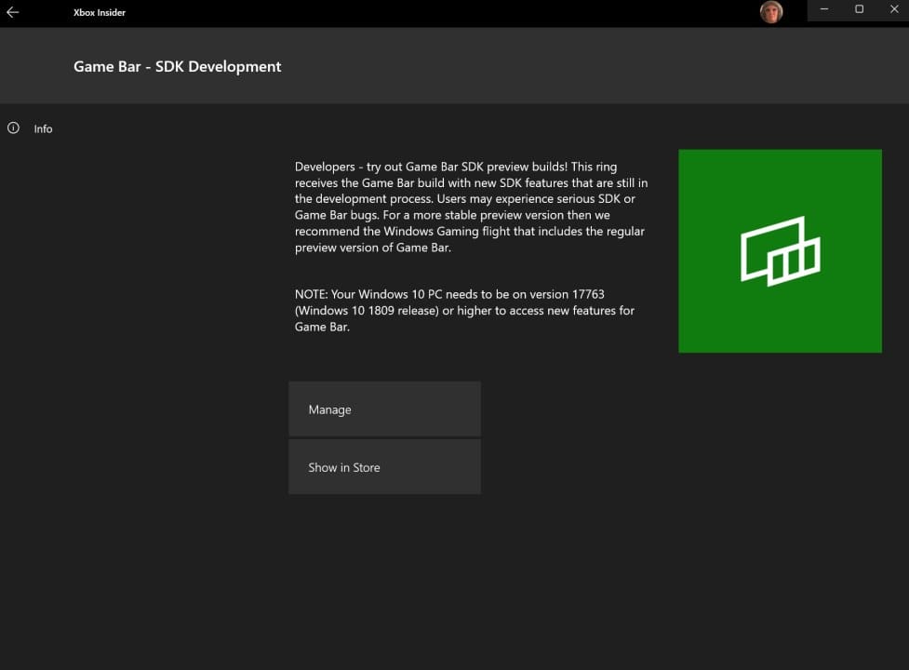Click the Game Bar - SDK Development heading
The image size is (909, 670).
(x=177, y=66)
